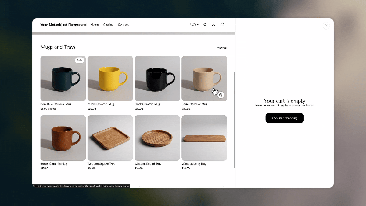Viewport: 366px width, 206px height.
Task: Click the $5.00 sale price
Action: point(44,109)
